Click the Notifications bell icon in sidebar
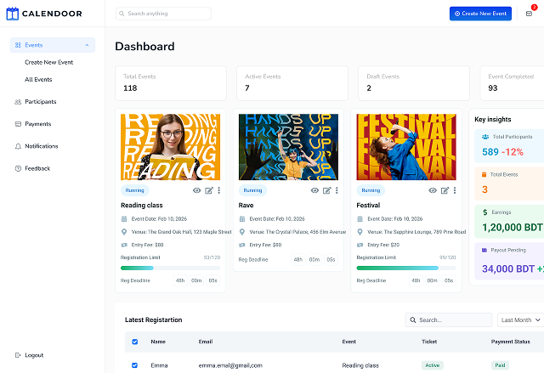 (x=18, y=146)
